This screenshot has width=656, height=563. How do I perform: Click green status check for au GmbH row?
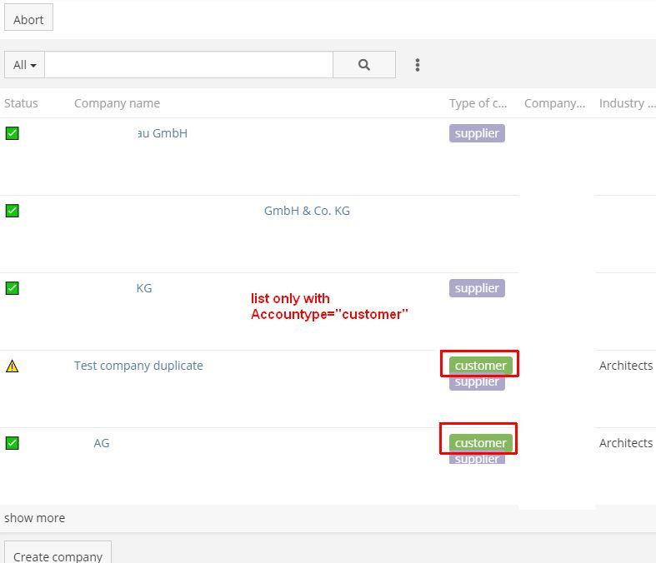point(12,133)
